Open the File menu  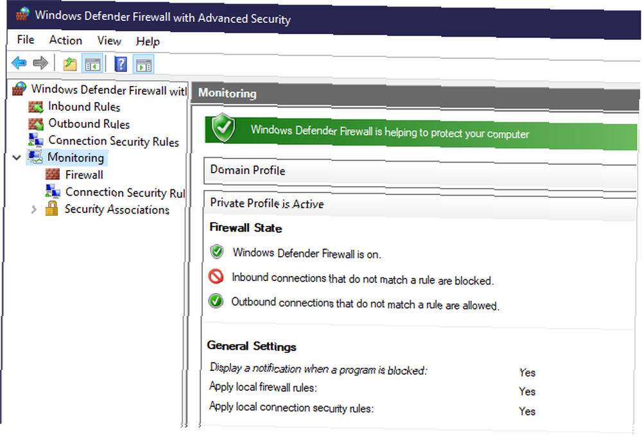coord(26,39)
